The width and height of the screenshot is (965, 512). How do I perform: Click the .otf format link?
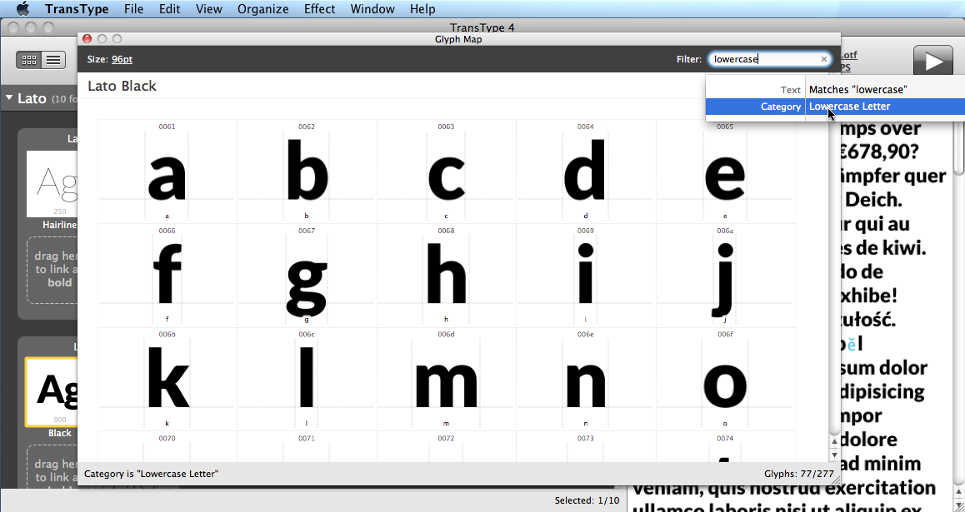click(848, 55)
